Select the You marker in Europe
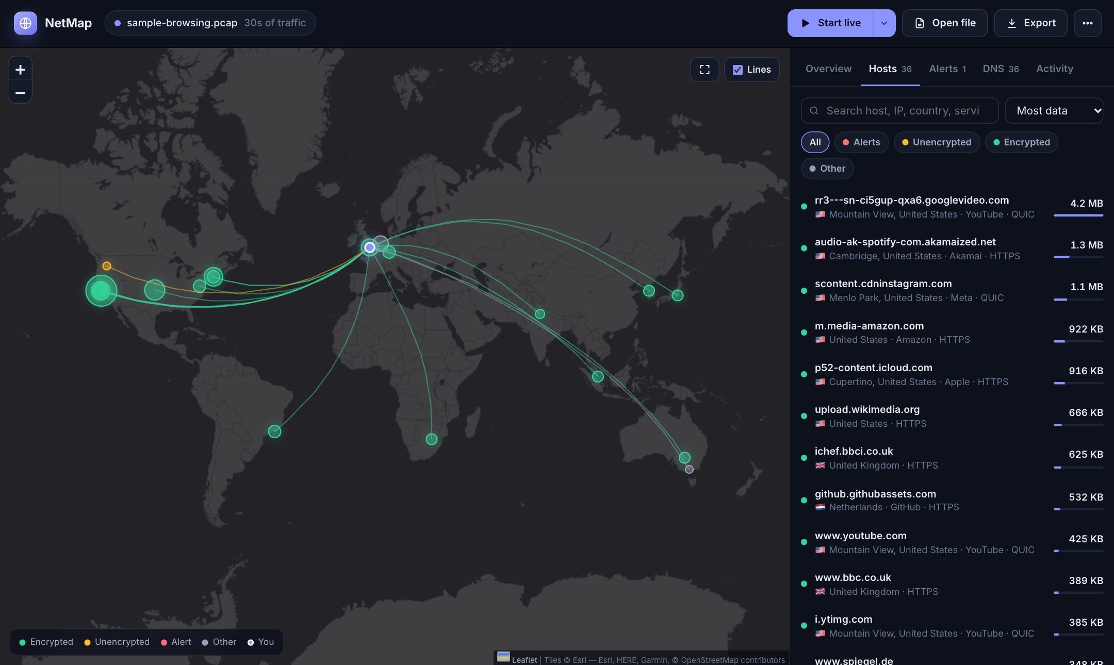 point(370,247)
